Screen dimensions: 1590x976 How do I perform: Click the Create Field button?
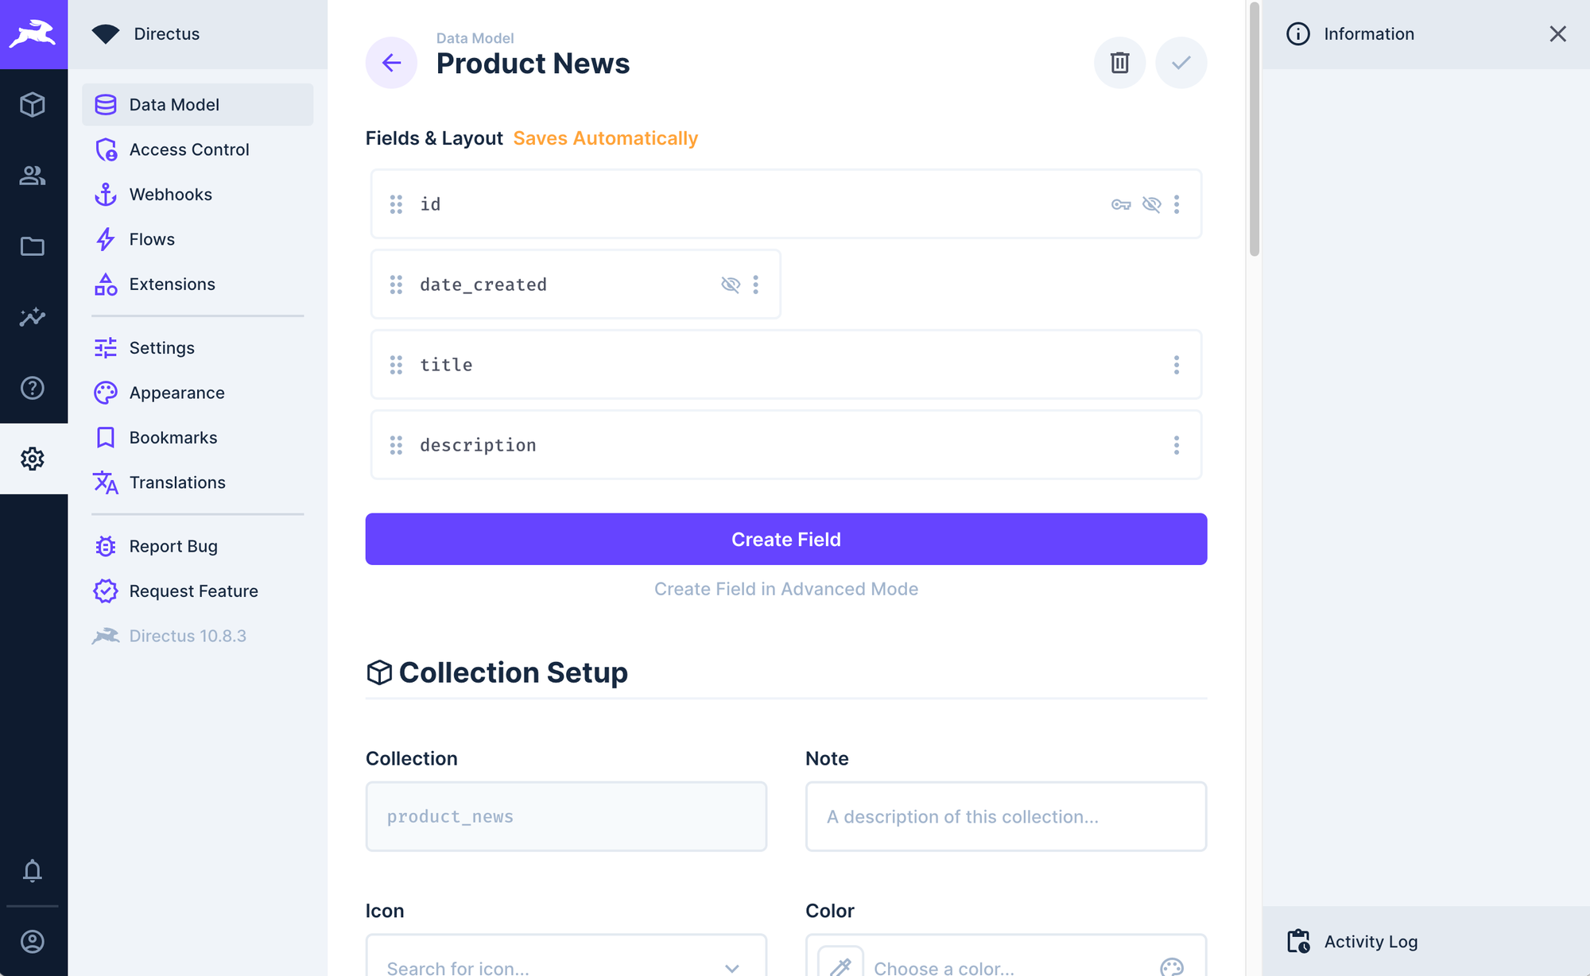(785, 539)
